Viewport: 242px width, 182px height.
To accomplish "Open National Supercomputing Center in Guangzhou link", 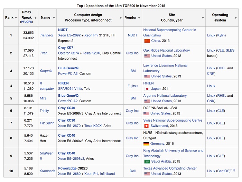I will pyautogui.click(x=170, y=33).
